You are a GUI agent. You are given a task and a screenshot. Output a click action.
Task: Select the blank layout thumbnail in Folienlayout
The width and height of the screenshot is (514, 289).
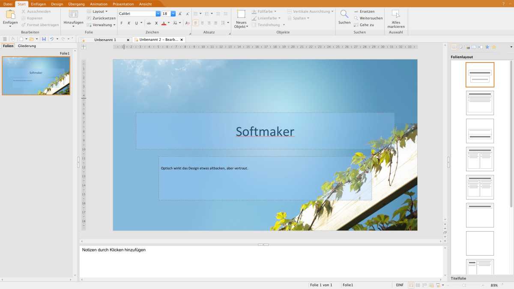[x=480, y=243]
